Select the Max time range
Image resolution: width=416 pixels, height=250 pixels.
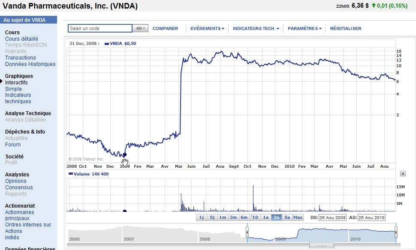tap(298, 217)
